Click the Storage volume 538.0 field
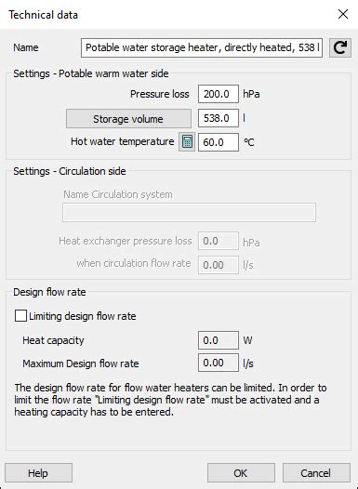 click(x=219, y=118)
